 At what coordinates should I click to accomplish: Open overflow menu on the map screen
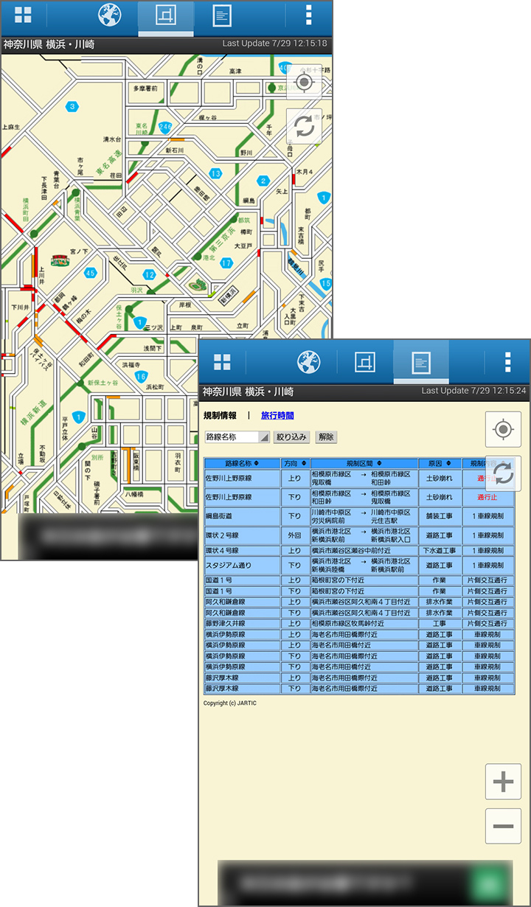308,15
